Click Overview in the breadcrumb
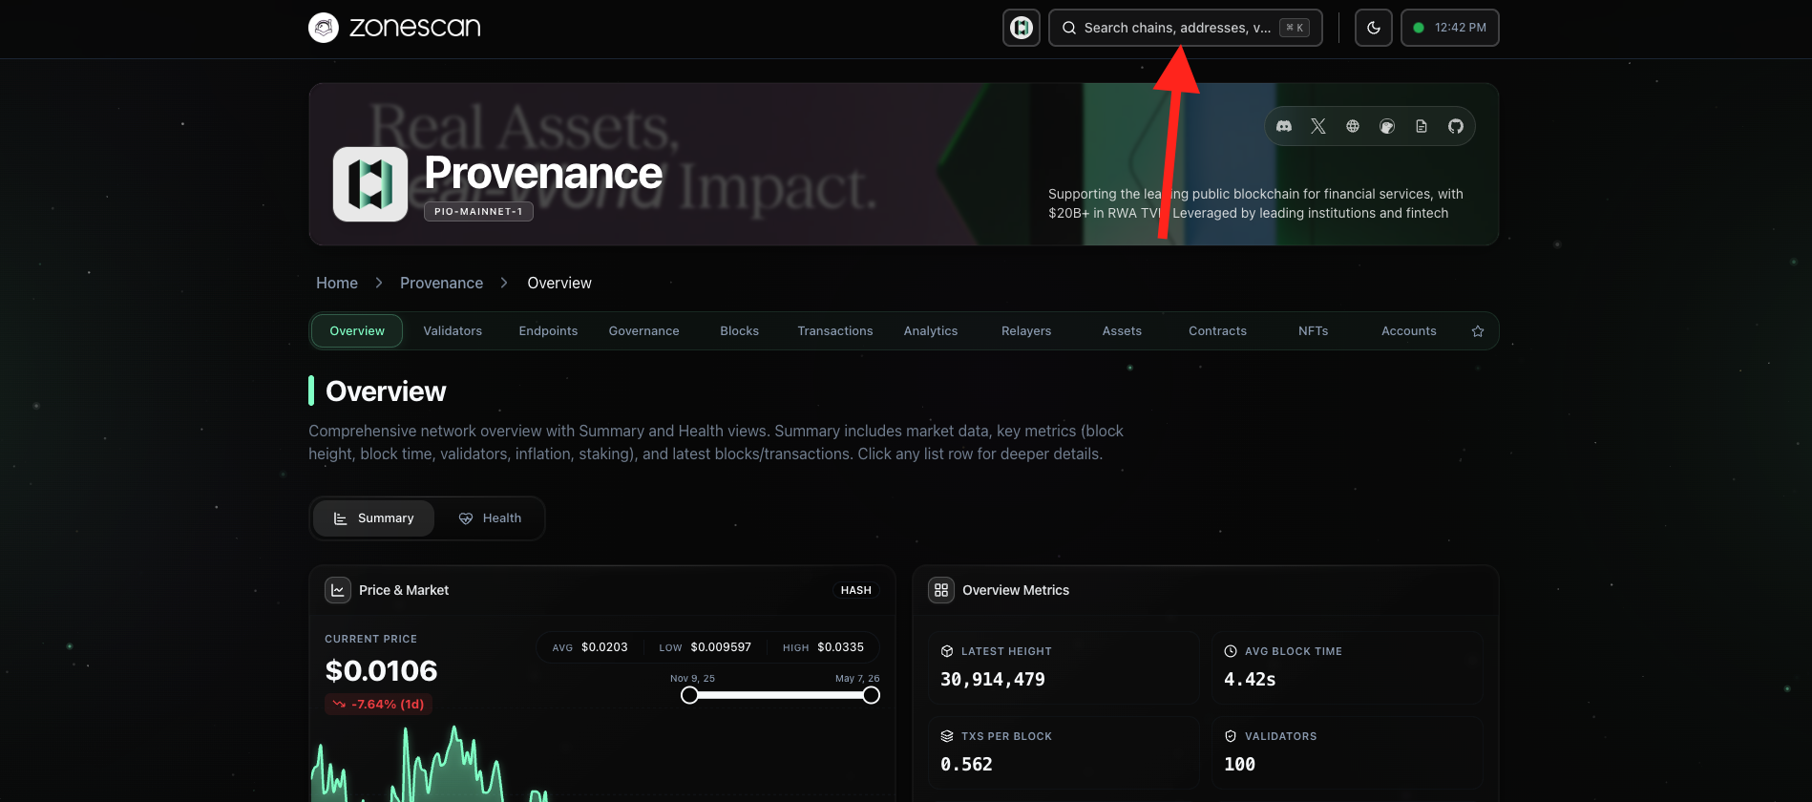This screenshot has width=1812, height=802. pyautogui.click(x=559, y=283)
